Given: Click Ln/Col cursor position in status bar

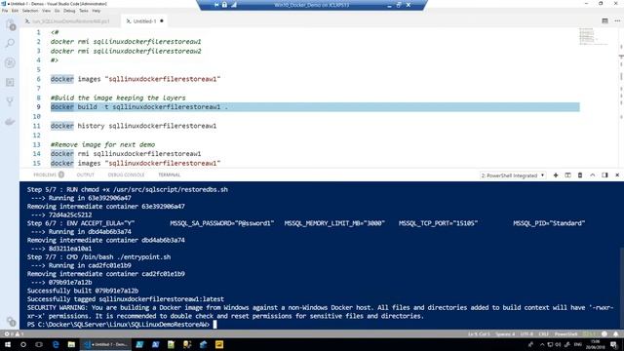Looking at the screenshot, I should point(479,333).
